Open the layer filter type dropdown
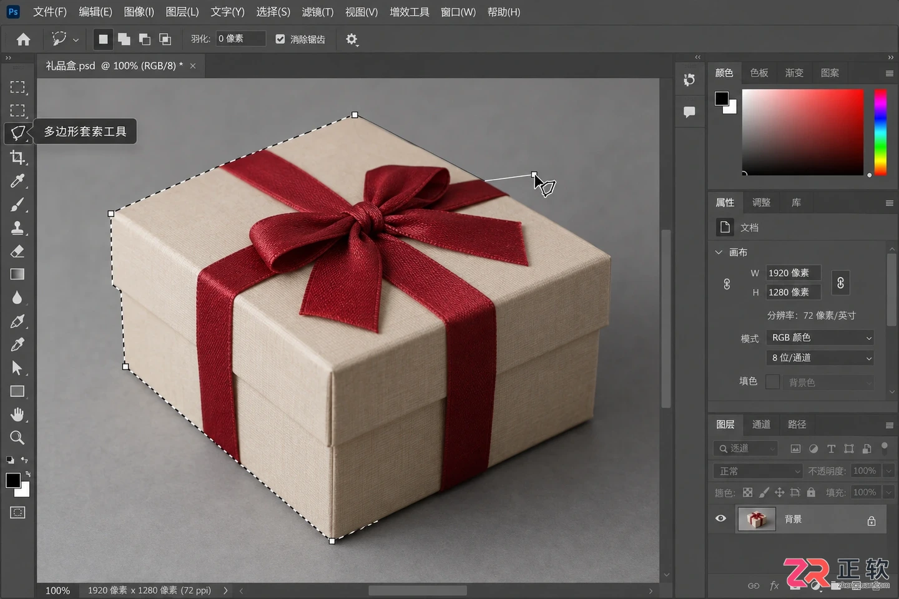The width and height of the screenshot is (899, 599). coord(745,448)
